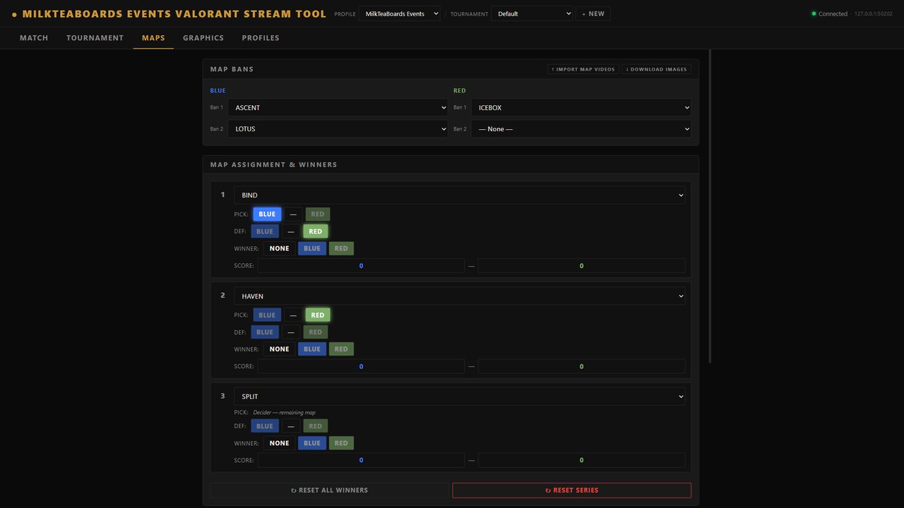
Task: Set map 2 pick to RED
Action: 318,315
